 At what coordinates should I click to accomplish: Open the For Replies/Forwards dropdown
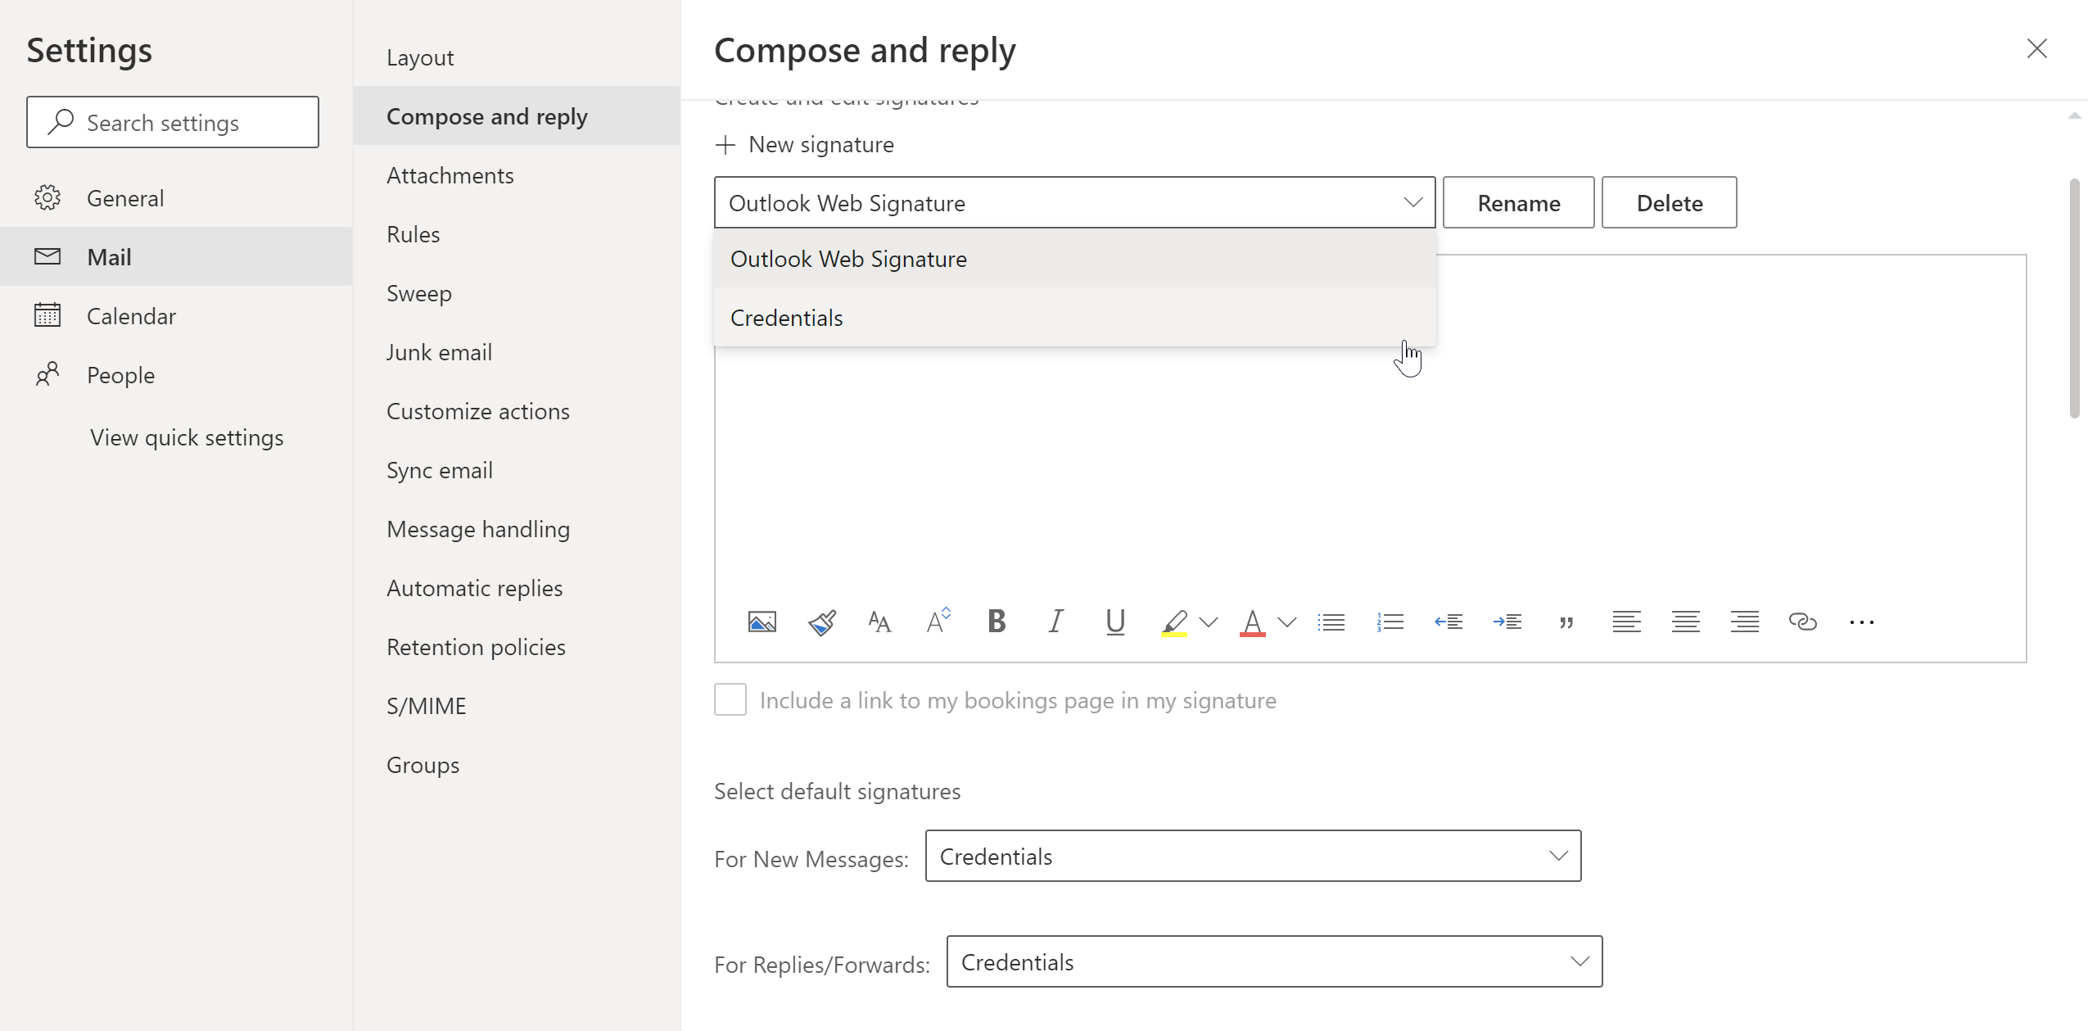(1273, 962)
